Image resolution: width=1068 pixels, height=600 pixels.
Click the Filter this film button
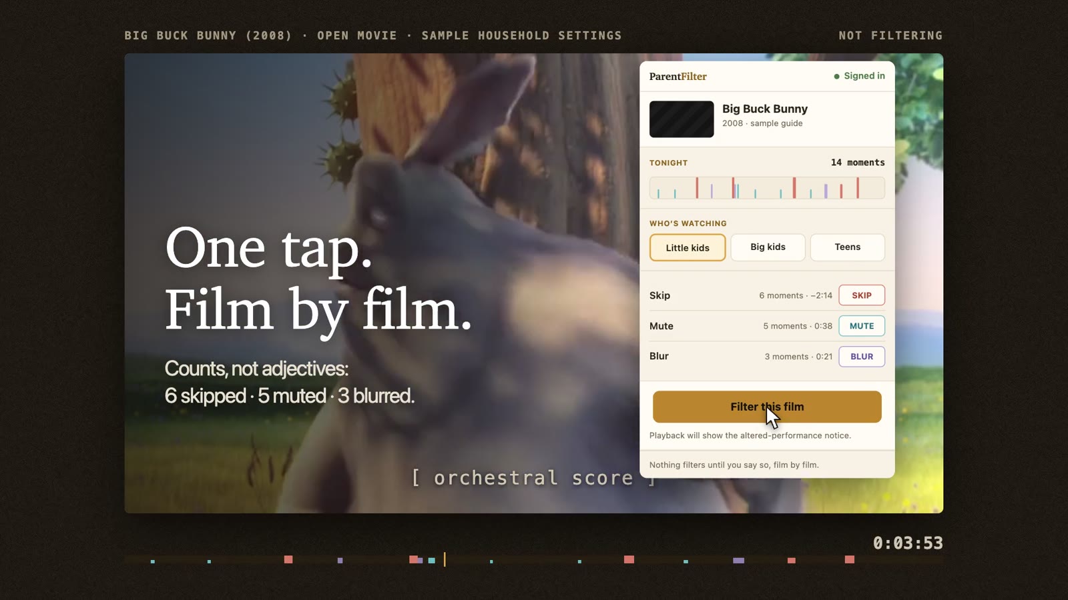pos(767,407)
